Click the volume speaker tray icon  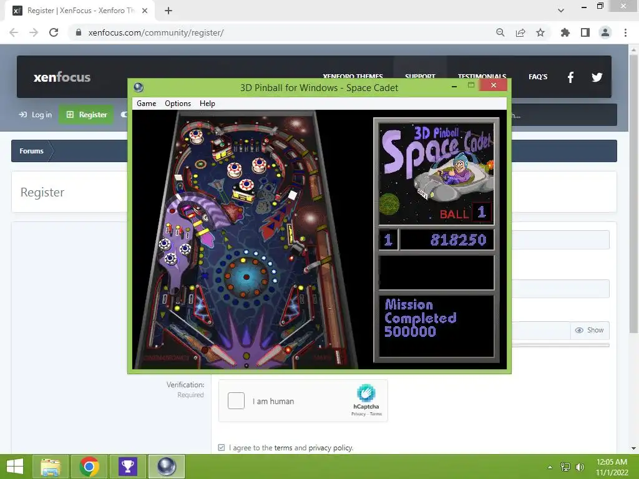tap(580, 467)
